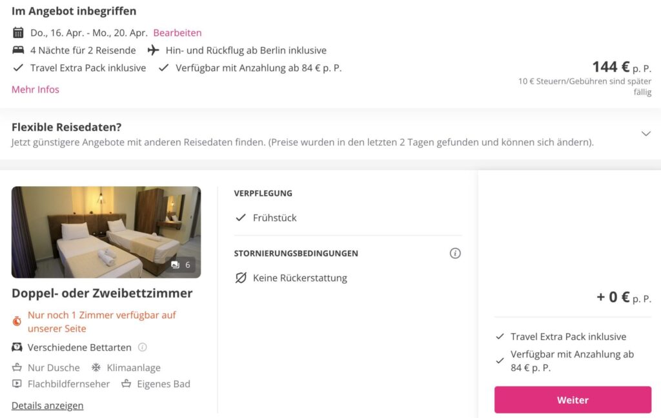
Task: Click the calendar icon beside travel dates
Action: (x=18, y=33)
